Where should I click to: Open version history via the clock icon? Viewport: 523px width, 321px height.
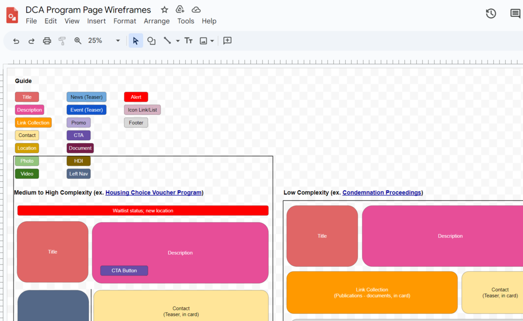pos(491,13)
